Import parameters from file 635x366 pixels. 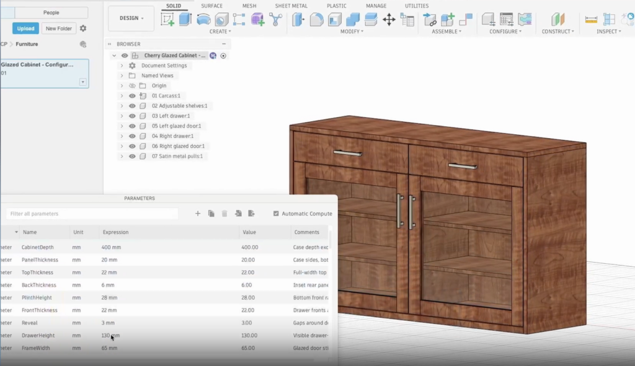pyautogui.click(x=238, y=214)
